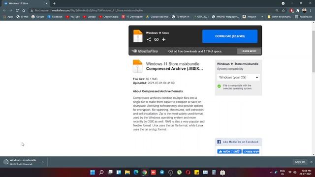Close the downloads bar
Screen dimensions: 315x177
[312, 162]
